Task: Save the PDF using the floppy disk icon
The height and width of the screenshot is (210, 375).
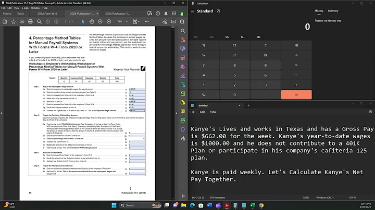Action: point(5,22)
